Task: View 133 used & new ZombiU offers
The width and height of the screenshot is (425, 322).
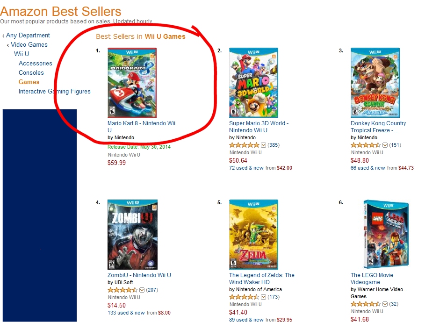Action: click(x=126, y=313)
